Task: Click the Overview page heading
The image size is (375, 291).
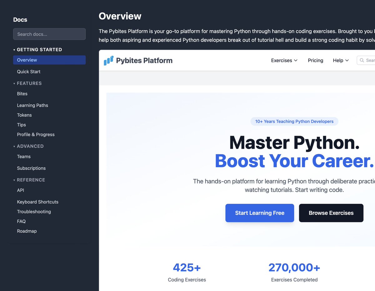Action: [x=120, y=16]
